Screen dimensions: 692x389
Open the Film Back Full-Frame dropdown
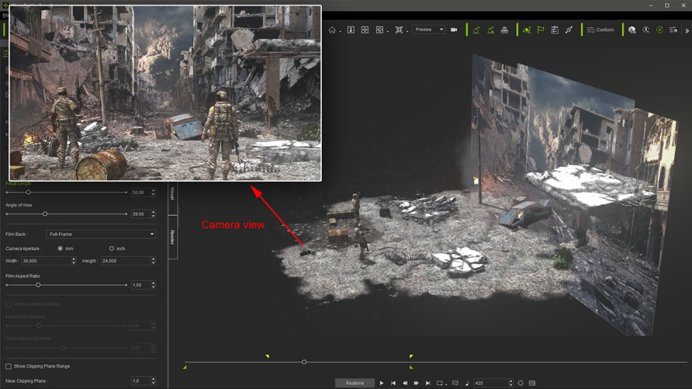point(100,234)
